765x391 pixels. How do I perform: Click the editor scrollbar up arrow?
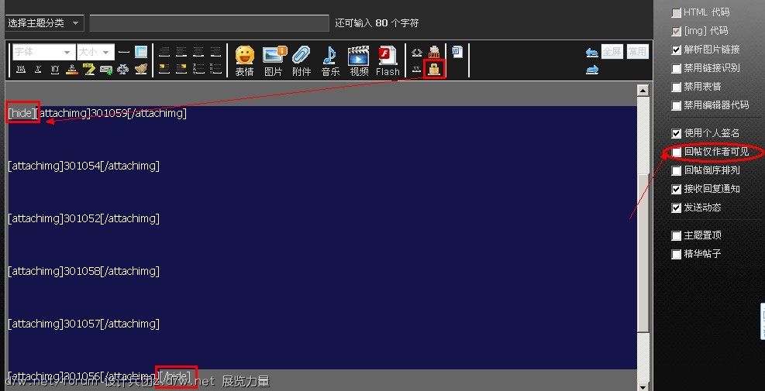643,90
